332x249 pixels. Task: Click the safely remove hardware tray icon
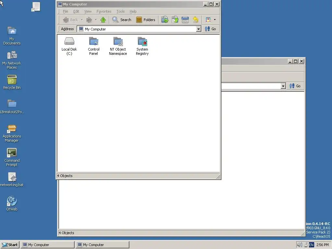click(x=306, y=245)
